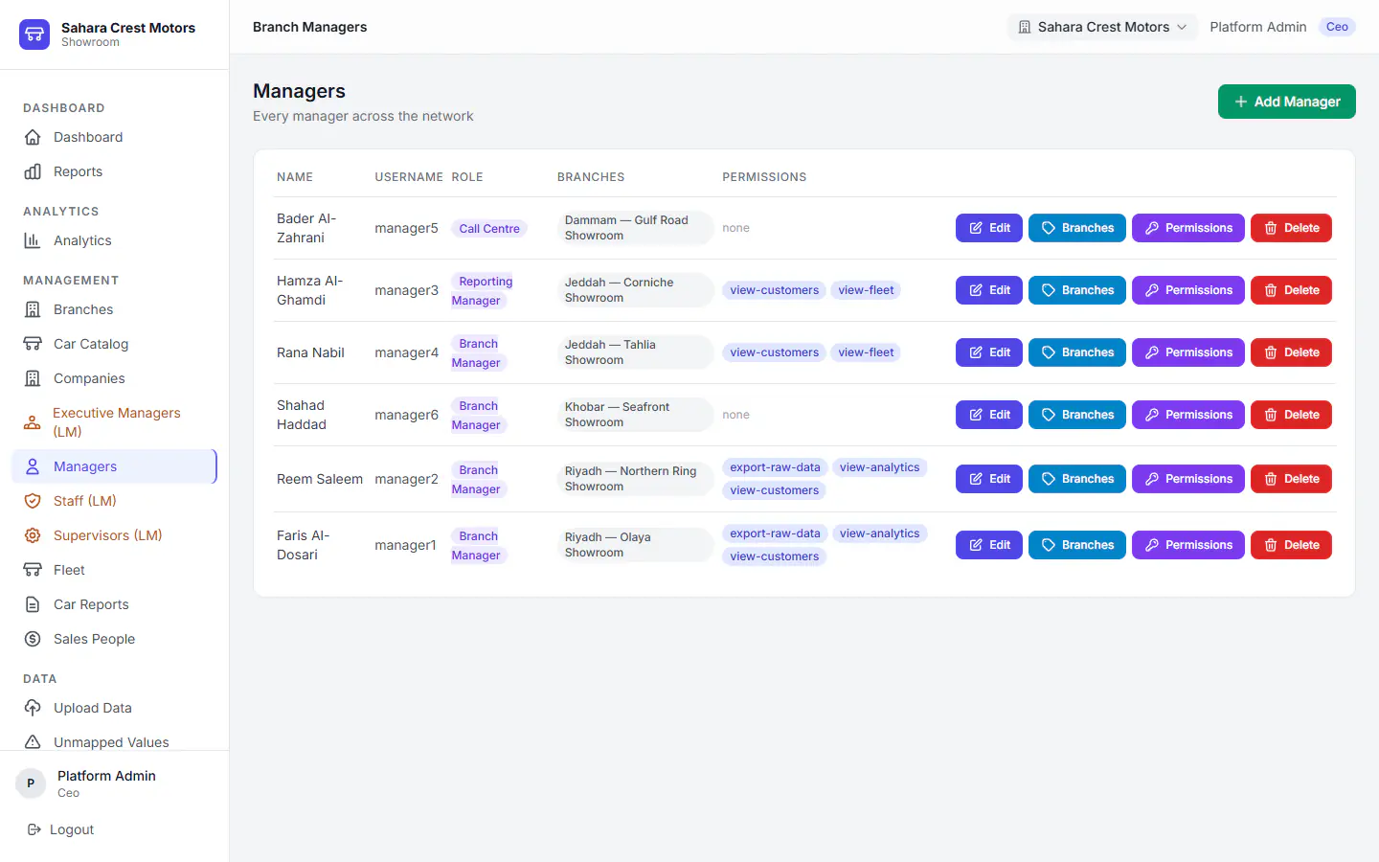The image size is (1379, 862).
Task: Click the Reports bar-chart icon
Action: (x=33, y=171)
